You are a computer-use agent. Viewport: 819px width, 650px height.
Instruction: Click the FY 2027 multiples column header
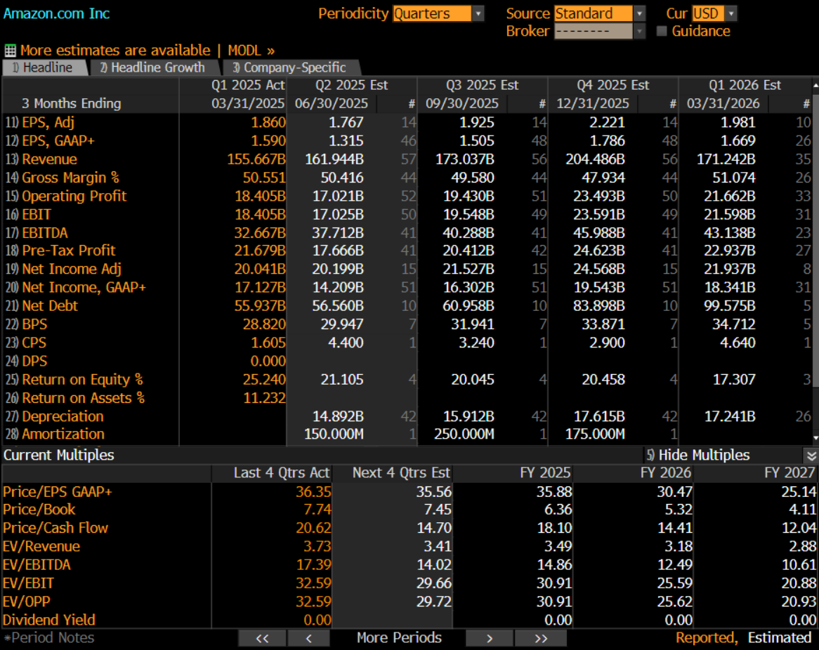[x=789, y=473]
